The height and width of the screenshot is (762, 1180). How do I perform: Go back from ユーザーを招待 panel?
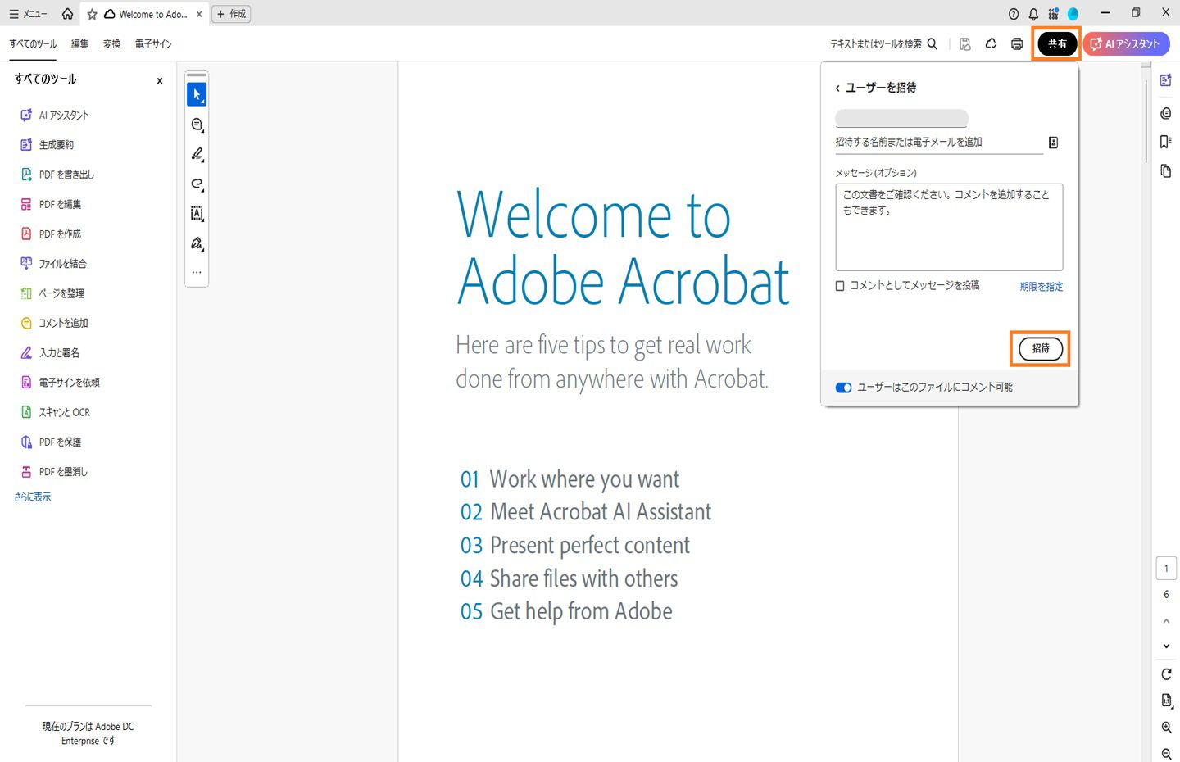[837, 88]
